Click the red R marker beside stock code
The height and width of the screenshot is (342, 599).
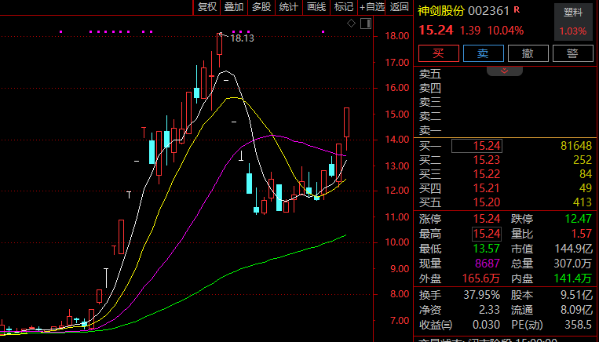coord(516,11)
